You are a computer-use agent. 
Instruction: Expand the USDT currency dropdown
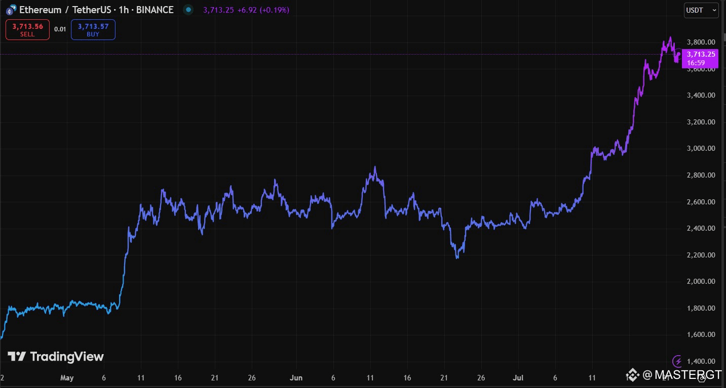[701, 10]
